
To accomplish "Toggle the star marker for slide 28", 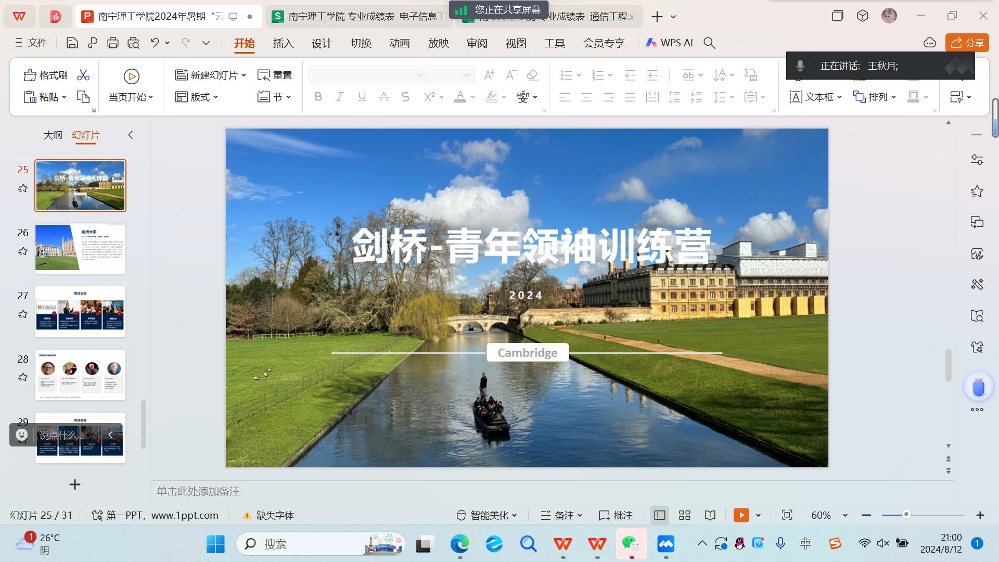I will click(23, 377).
